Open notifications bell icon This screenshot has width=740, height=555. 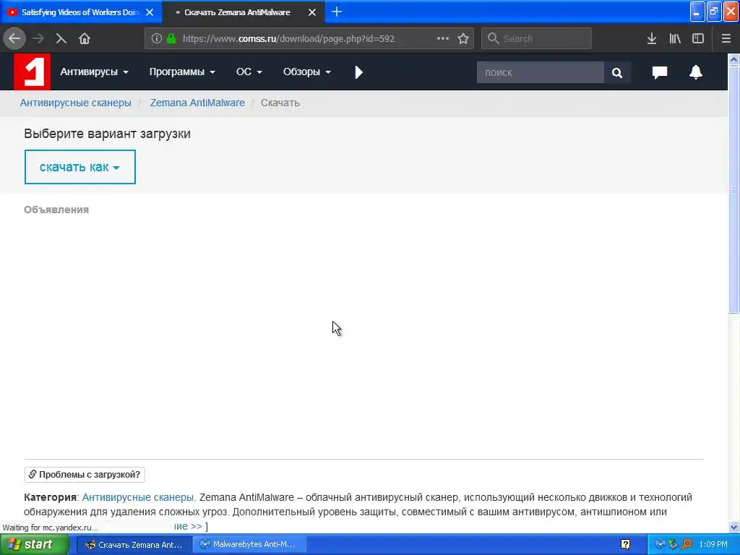tap(696, 72)
